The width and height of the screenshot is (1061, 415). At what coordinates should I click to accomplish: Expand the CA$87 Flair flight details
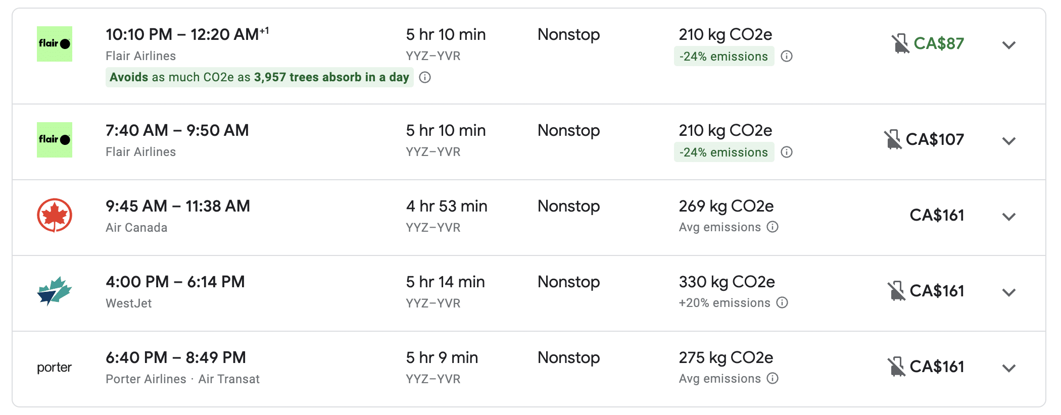[1009, 45]
